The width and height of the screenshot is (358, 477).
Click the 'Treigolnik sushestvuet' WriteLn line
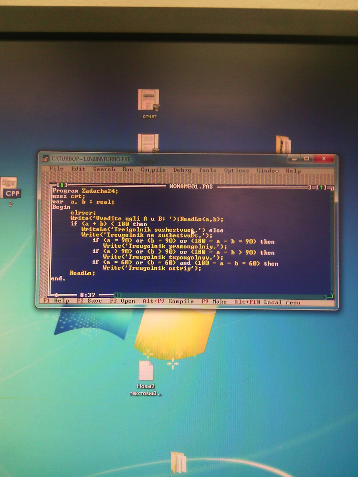click(152, 230)
